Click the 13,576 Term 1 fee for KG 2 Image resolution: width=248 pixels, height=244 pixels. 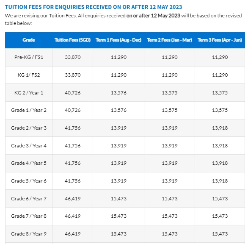(118, 93)
